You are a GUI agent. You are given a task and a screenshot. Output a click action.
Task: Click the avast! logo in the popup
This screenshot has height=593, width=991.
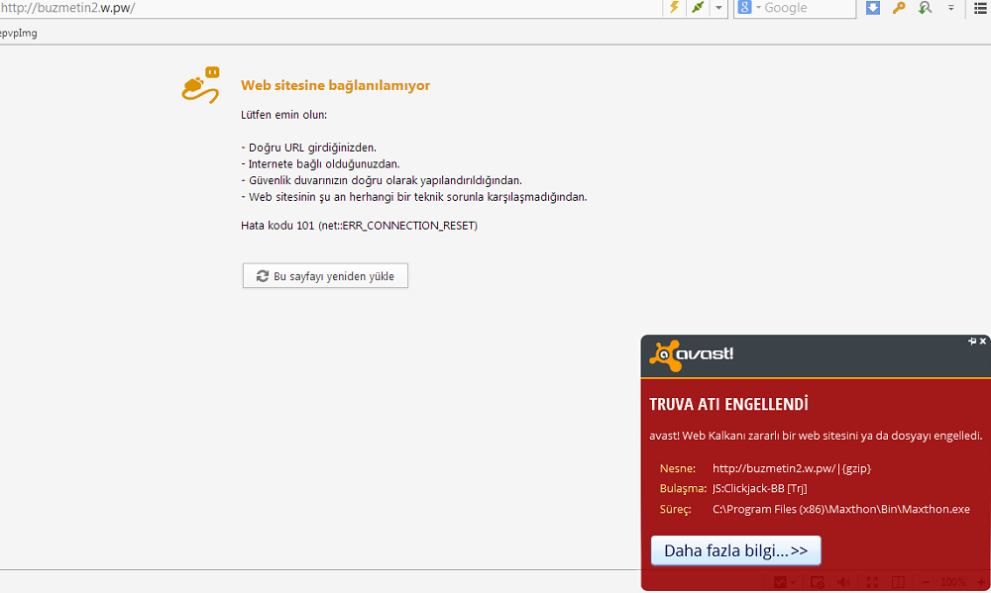coord(692,355)
